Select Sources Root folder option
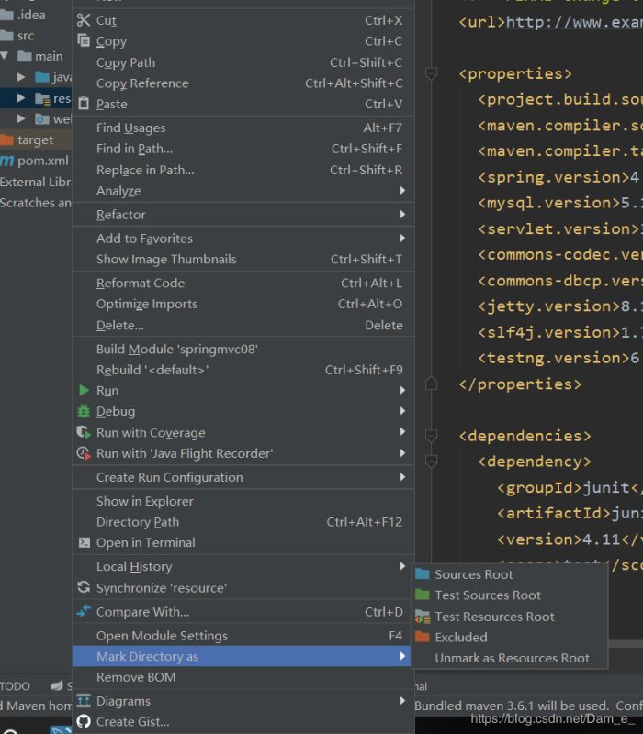This screenshot has height=734, width=643. [473, 574]
